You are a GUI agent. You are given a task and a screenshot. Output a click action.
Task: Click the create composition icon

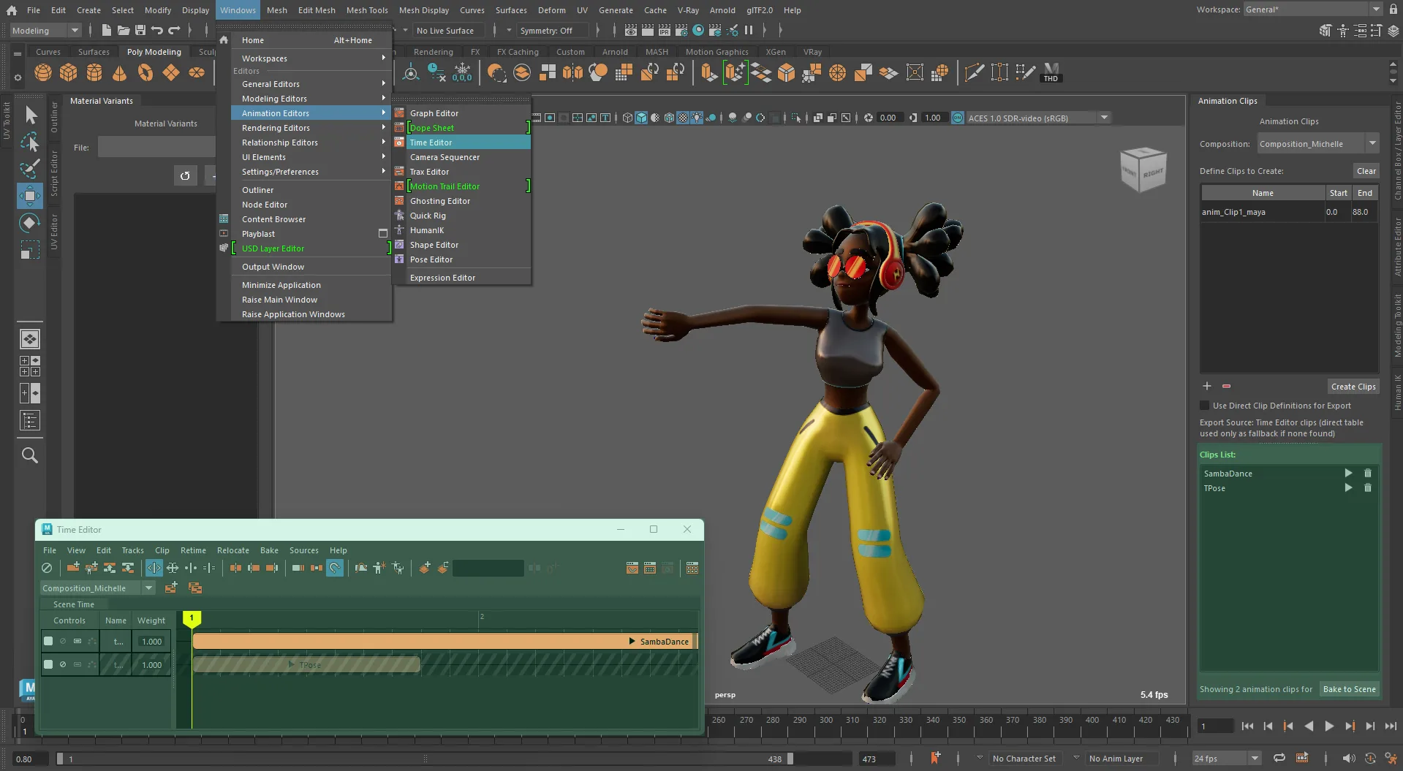pos(171,588)
